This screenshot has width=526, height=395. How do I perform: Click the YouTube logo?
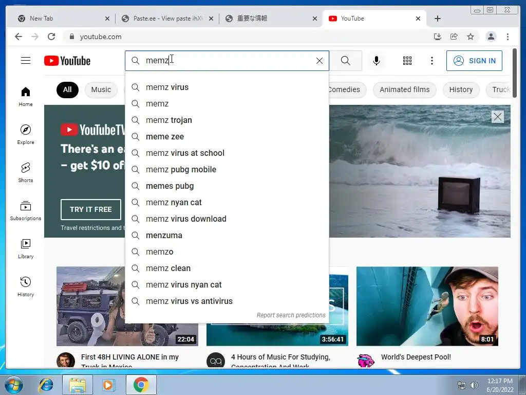(x=67, y=61)
